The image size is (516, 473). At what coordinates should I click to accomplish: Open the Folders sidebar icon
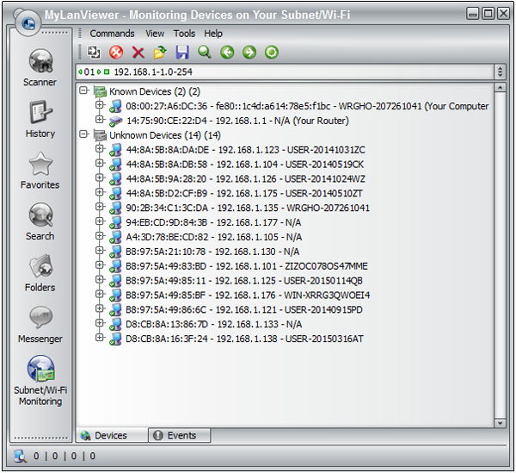pyautogui.click(x=40, y=266)
